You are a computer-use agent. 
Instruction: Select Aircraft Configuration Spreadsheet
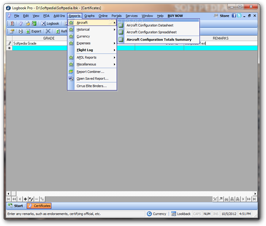coord(159,32)
